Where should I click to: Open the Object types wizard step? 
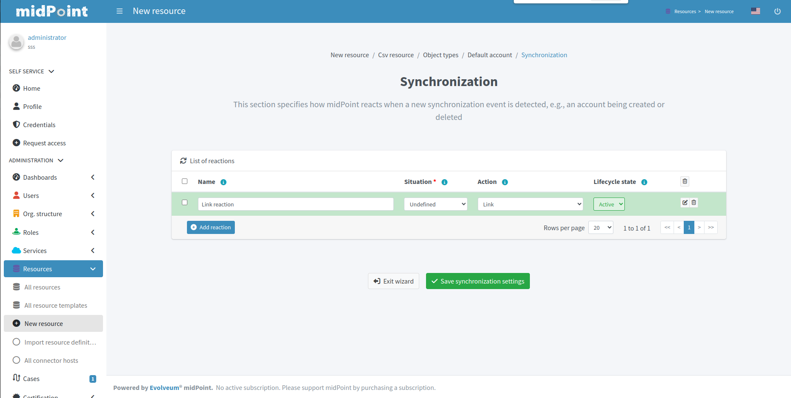440,55
